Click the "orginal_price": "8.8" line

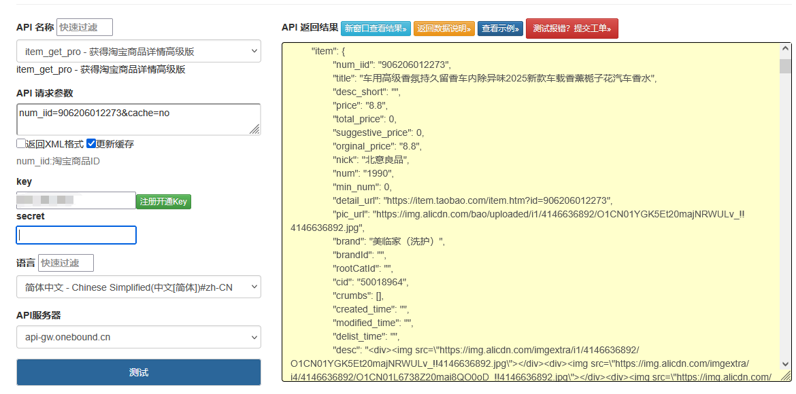377,146
